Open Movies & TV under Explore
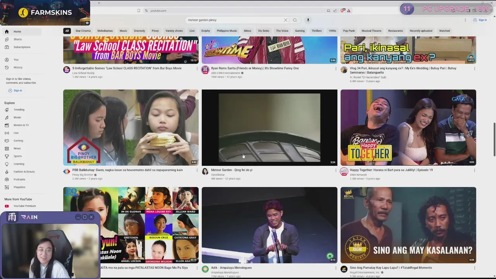This screenshot has height=279, width=496. (21, 125)
